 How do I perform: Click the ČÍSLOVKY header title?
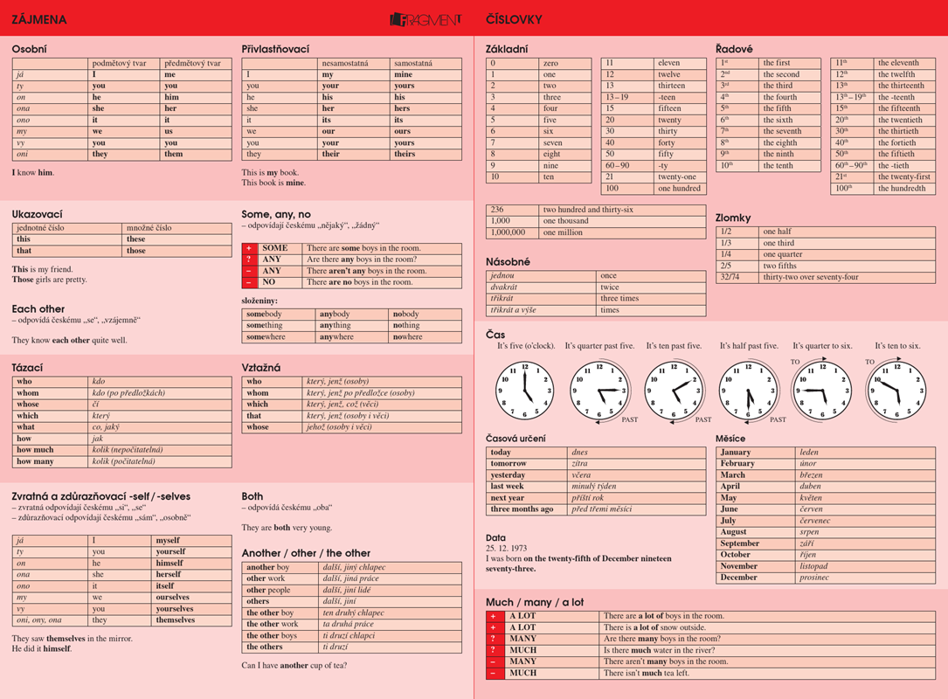pos(514,19)
